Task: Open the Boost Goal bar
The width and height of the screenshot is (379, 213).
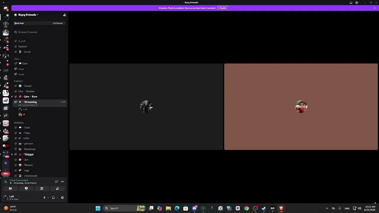Action: 39,23
